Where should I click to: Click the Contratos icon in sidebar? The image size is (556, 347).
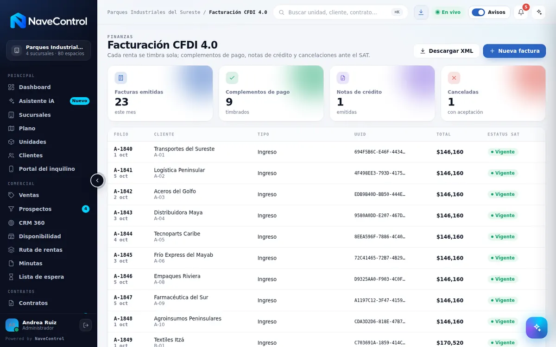(12, 303)
